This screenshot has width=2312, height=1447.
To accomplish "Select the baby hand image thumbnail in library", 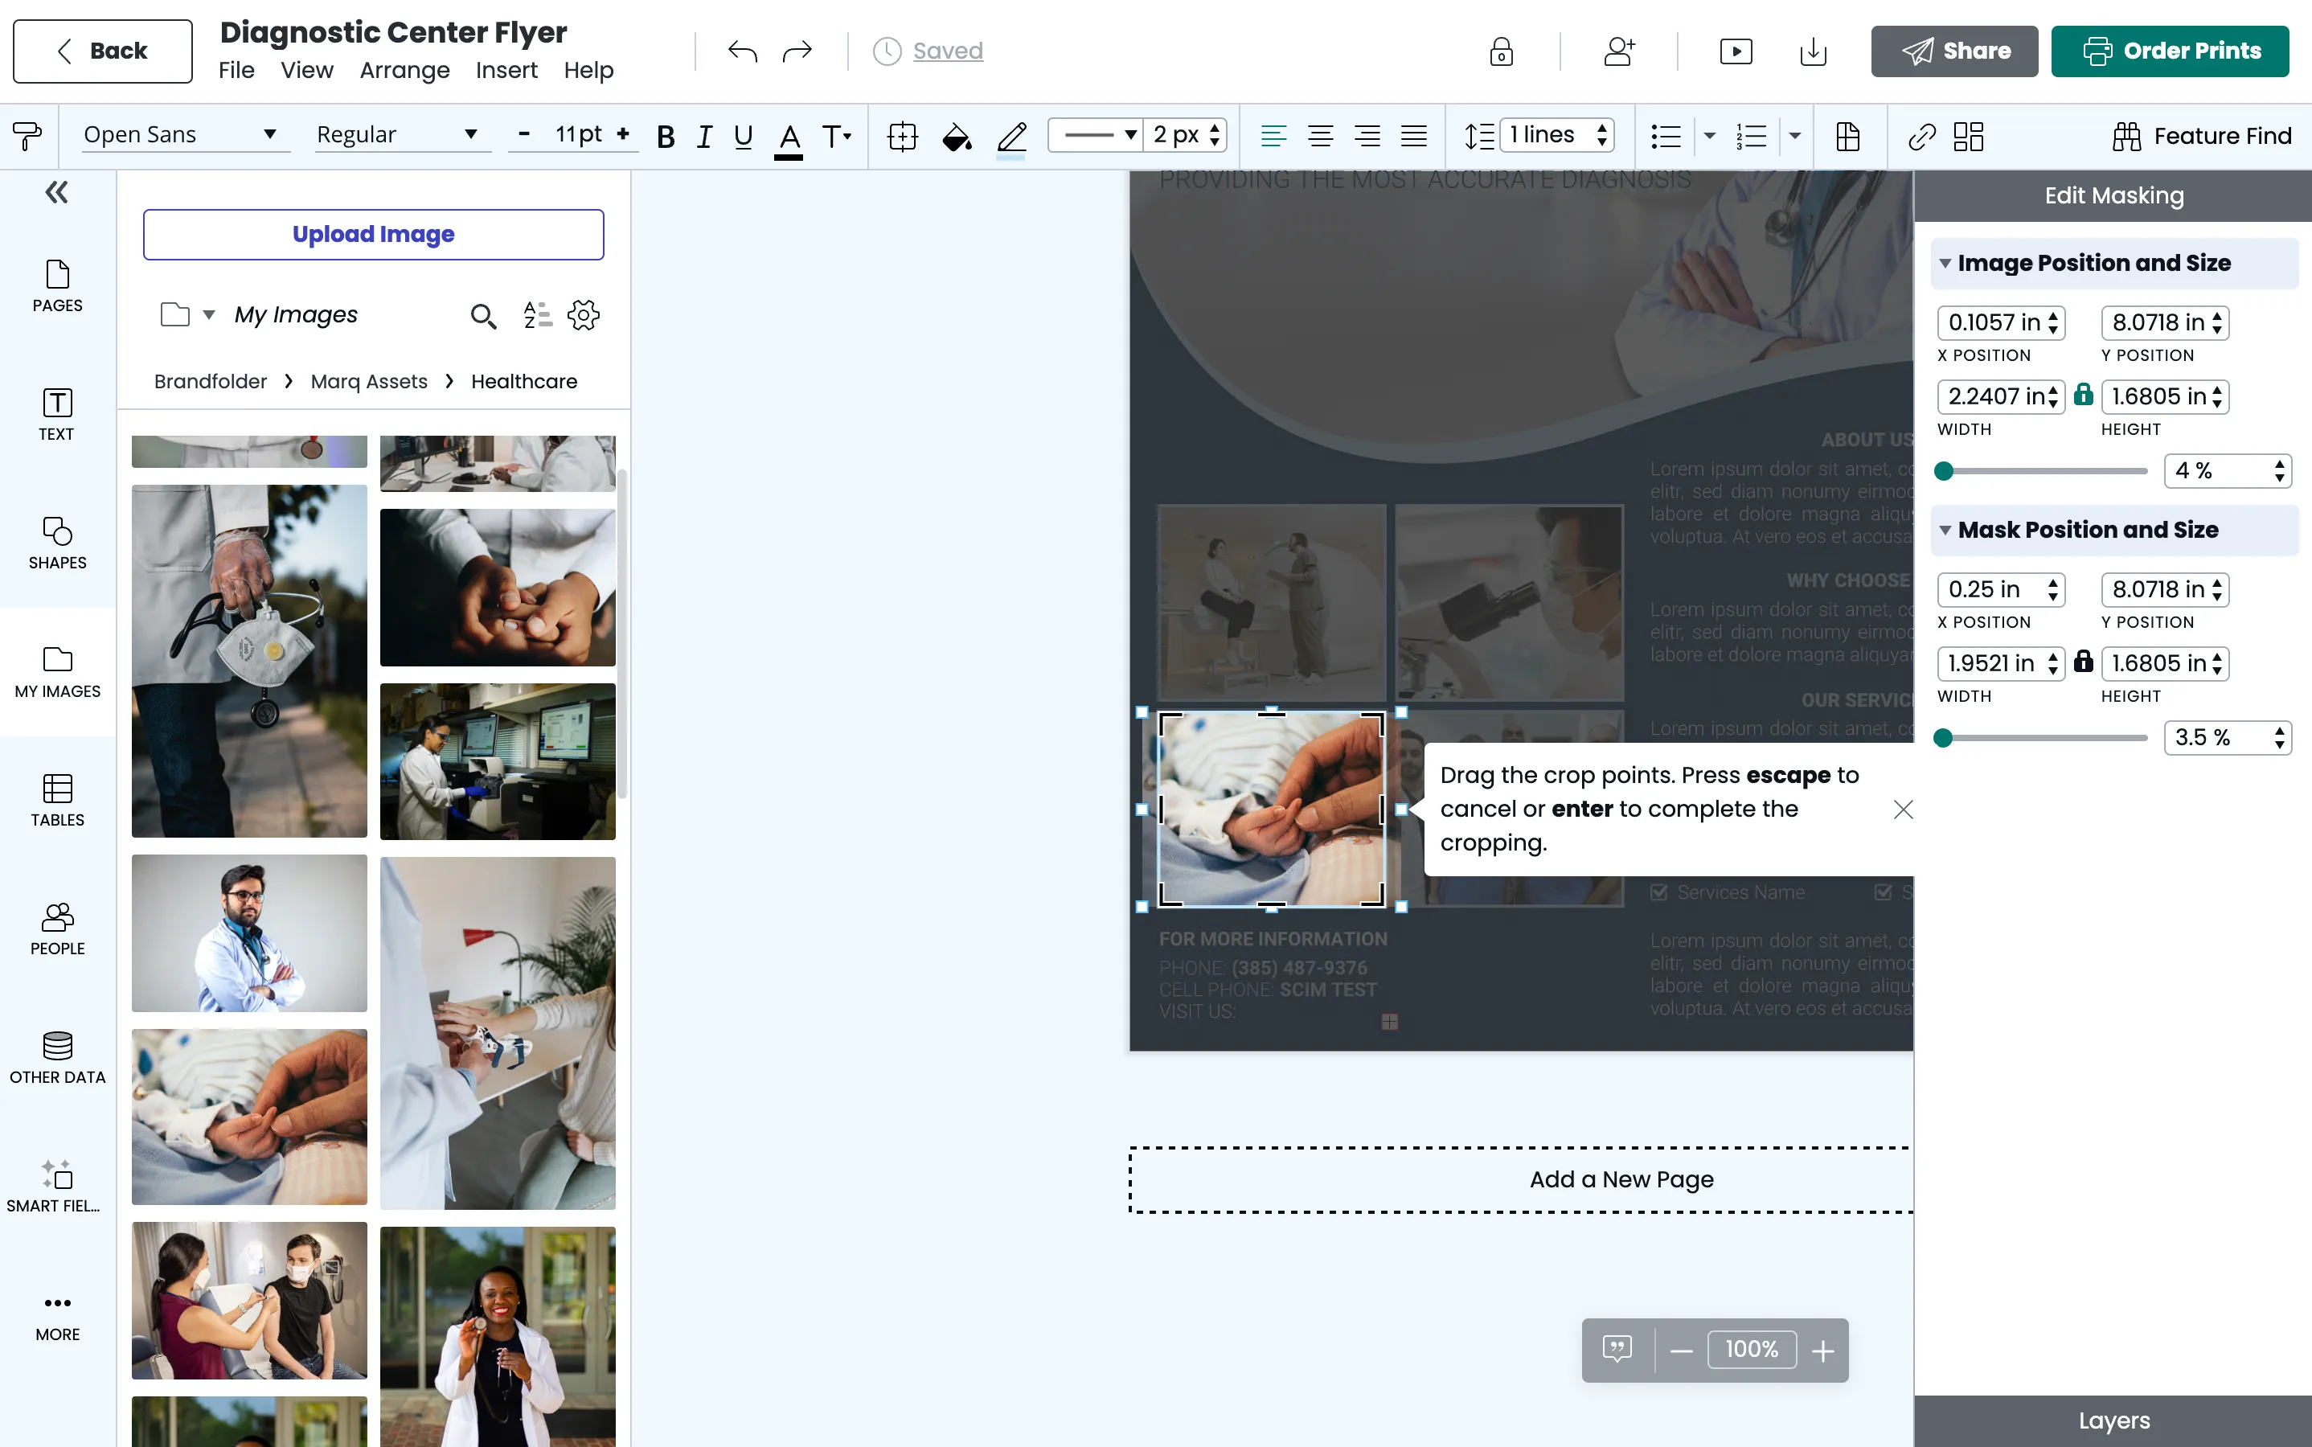I will point(249,1117).
